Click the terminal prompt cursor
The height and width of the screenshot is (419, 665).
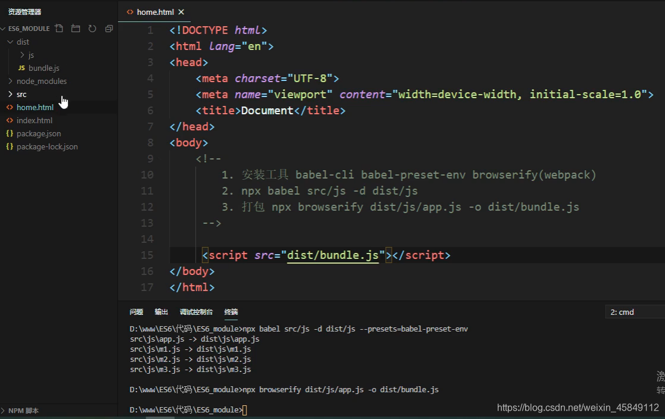245,410
